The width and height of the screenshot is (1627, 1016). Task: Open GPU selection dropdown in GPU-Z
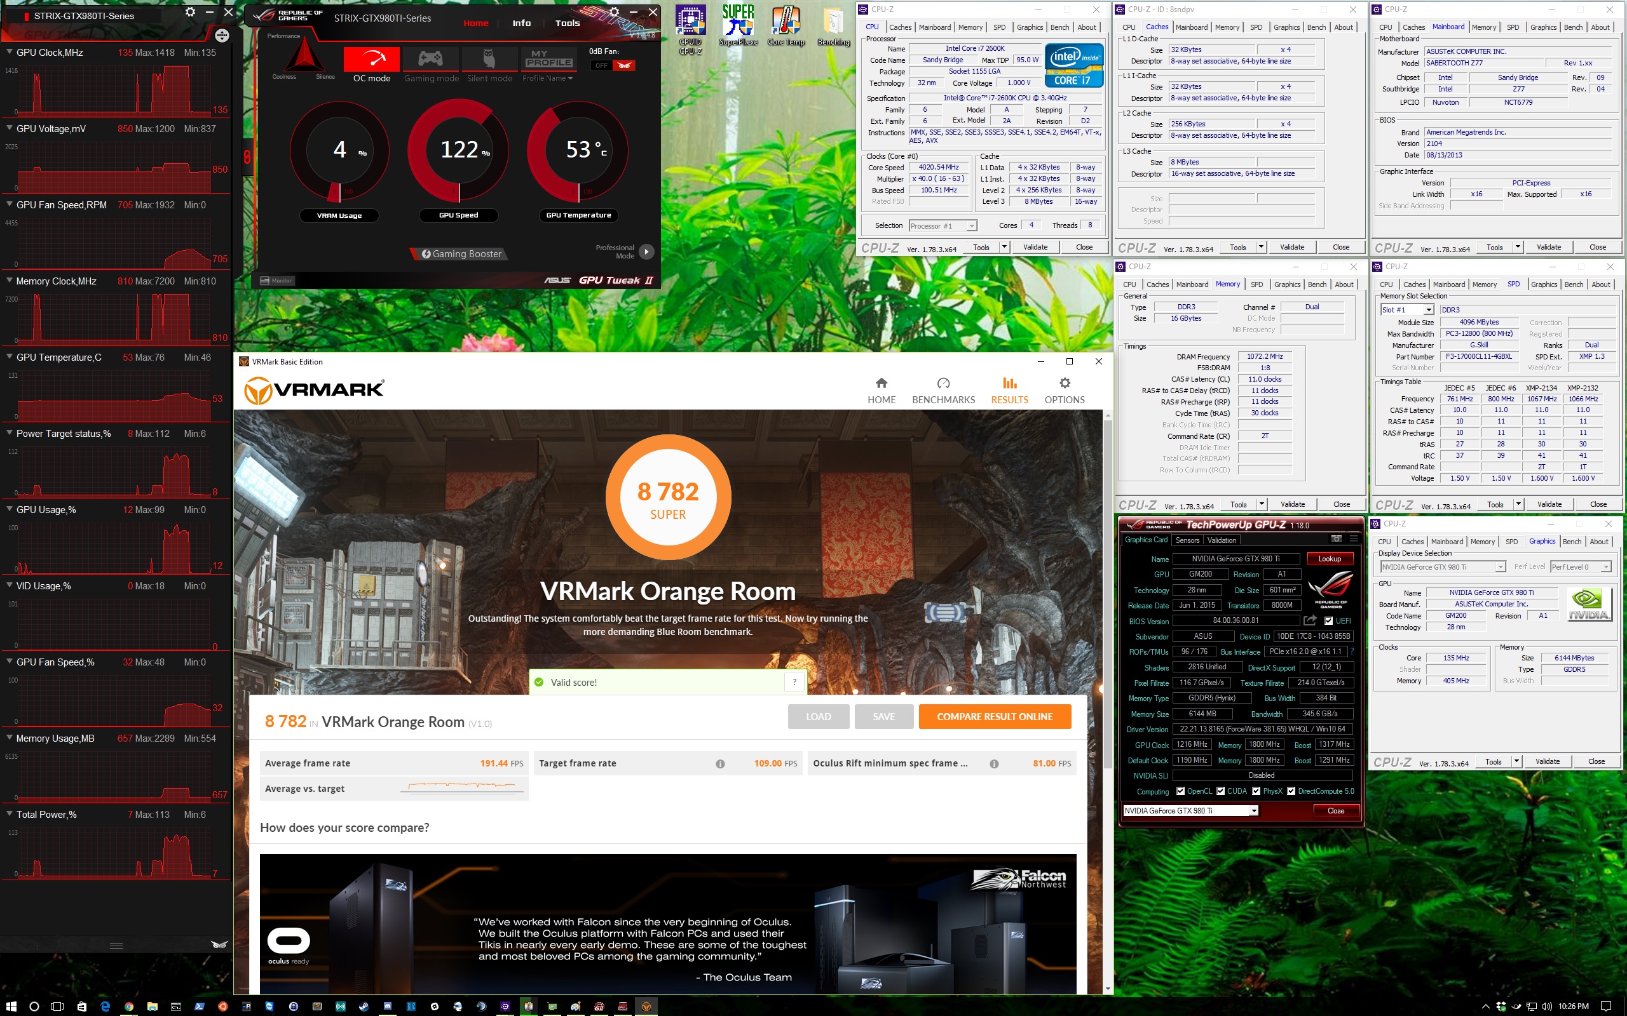point(1190,810)
